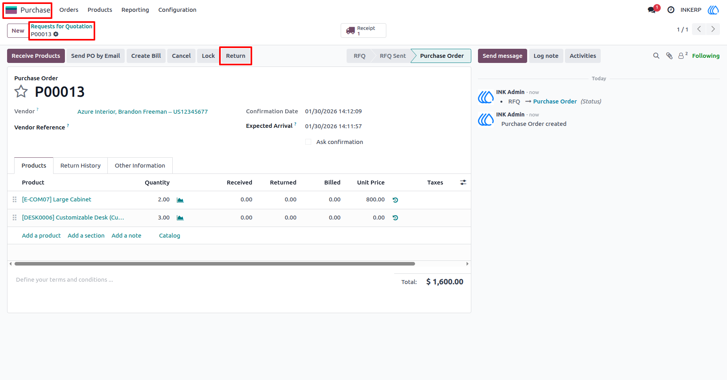Click the Cancel button

[181, 56]
